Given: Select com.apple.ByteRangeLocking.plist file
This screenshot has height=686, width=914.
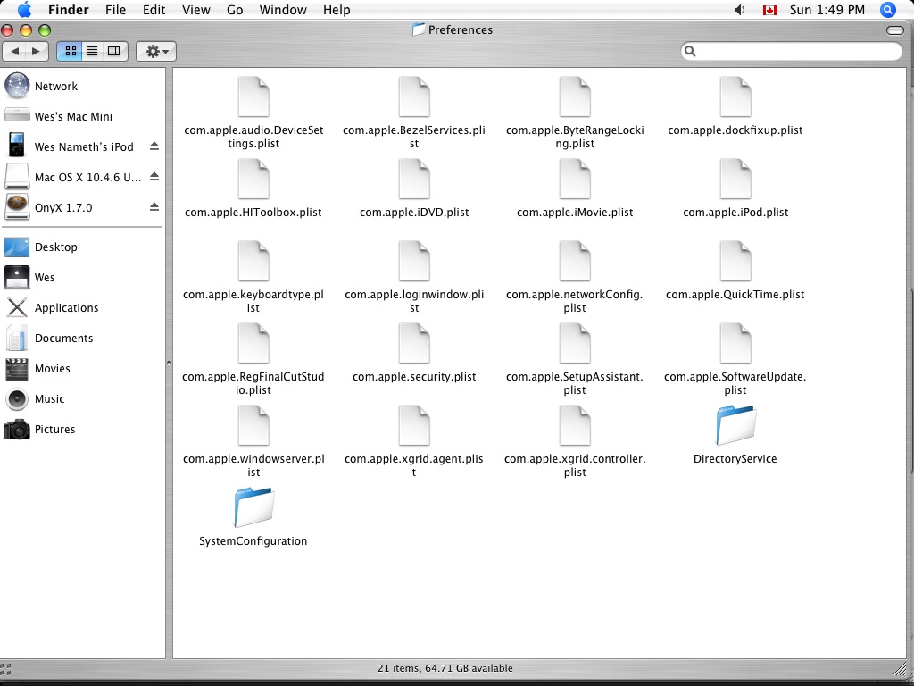Looking at the screenshot, I should 575,97.
